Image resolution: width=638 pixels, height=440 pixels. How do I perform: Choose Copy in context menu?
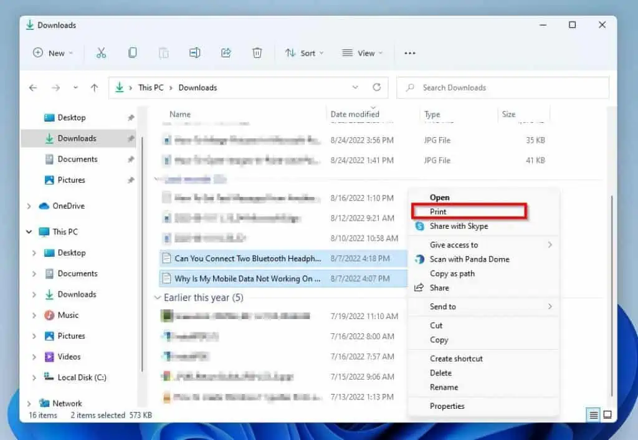[x=439, y=340]
